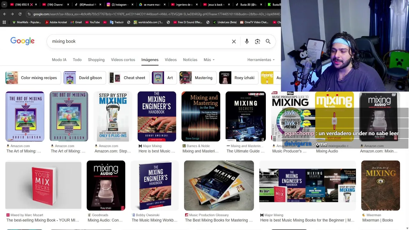The height and width of the screenshot is (230, 409).
Task: Open the Traducir bookmark
Action: coord(117,22)
